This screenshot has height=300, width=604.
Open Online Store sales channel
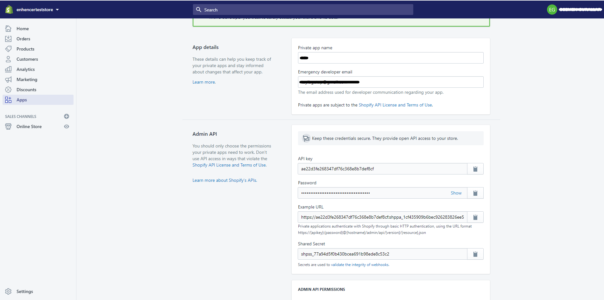[x=29, y=126]
